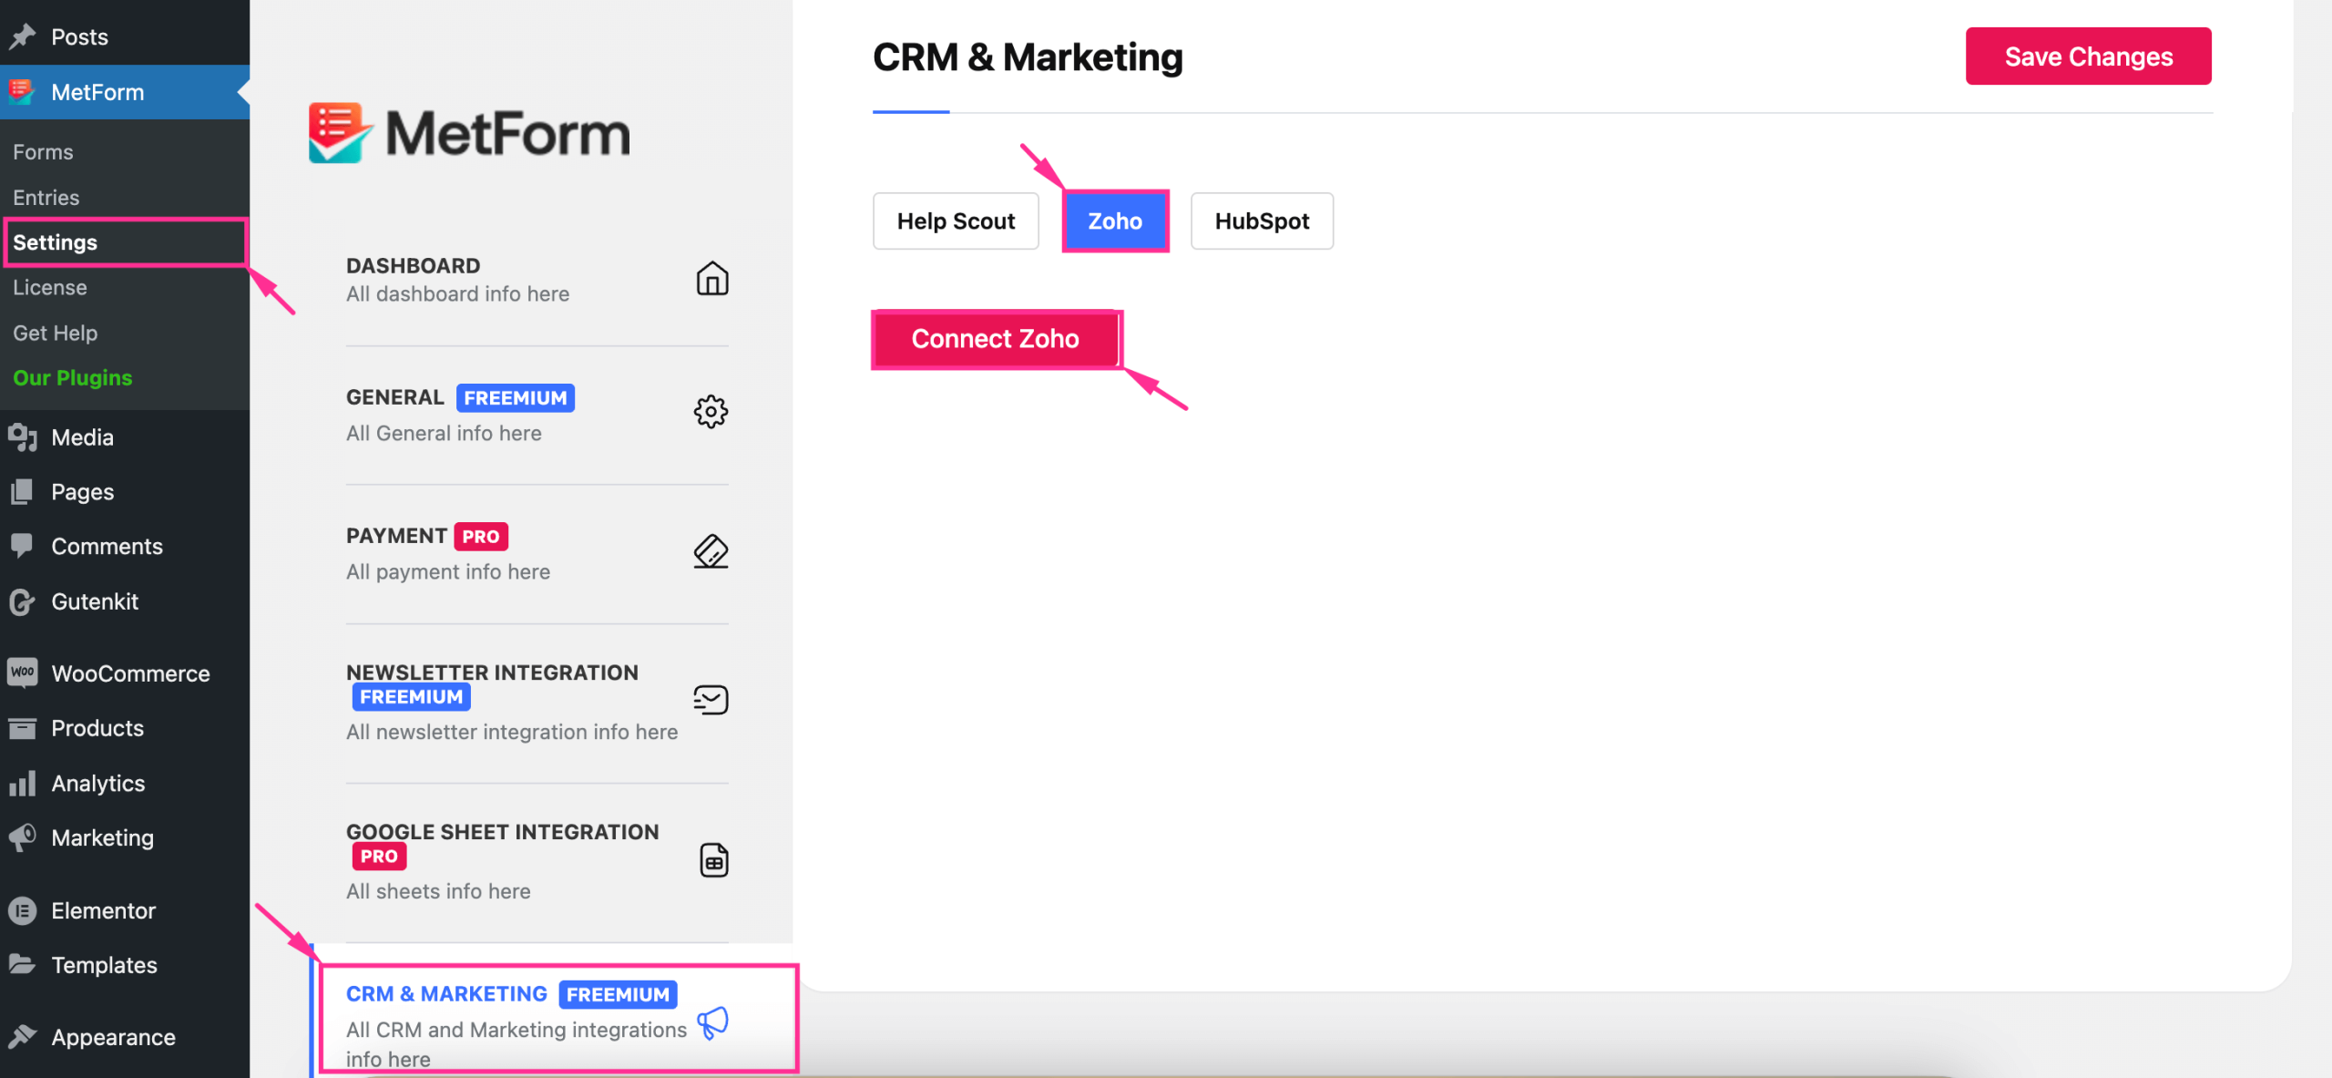
Task: Click the Posts pin icon
Action: pos(23,36)
